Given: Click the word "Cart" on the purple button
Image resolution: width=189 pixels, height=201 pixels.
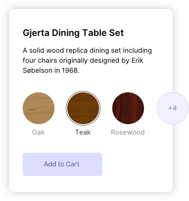Looking at the screenshot, I should [73, 164].
